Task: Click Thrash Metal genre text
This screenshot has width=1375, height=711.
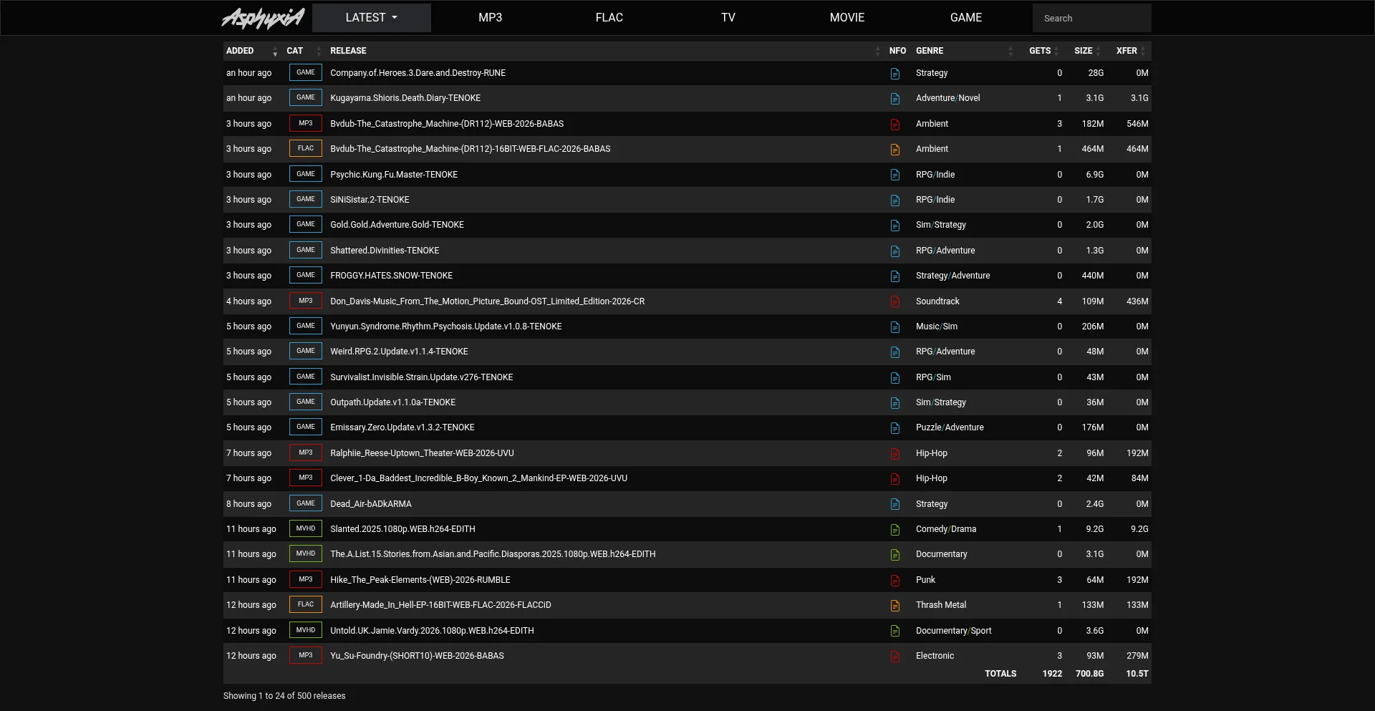Action: pyautogui.click(x=941, y=605)
